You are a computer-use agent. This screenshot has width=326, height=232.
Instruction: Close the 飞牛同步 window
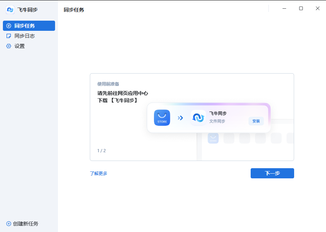coord(317,9)
